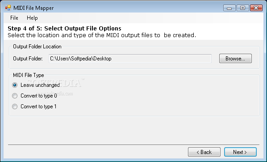Open the File menu
The width and height of the screenshot is (267, 162).
[x=14, y=18]
